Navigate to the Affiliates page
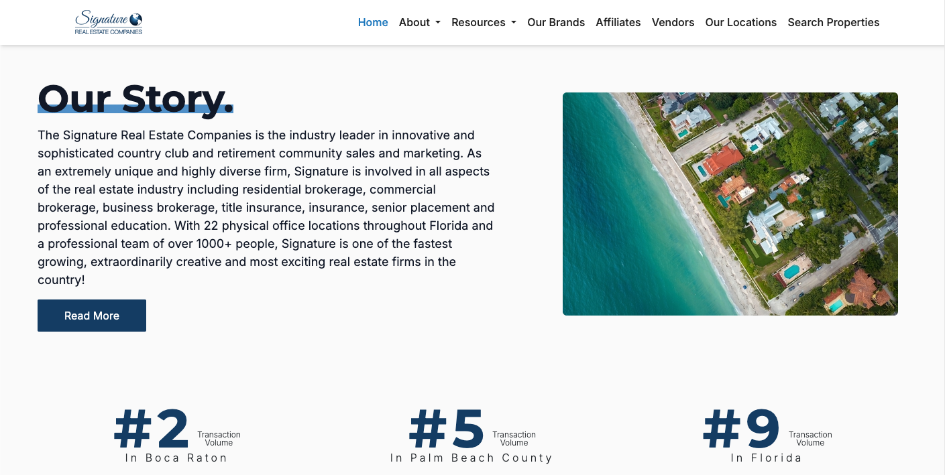This screenshot has width=945, height=475. (618, 22)
